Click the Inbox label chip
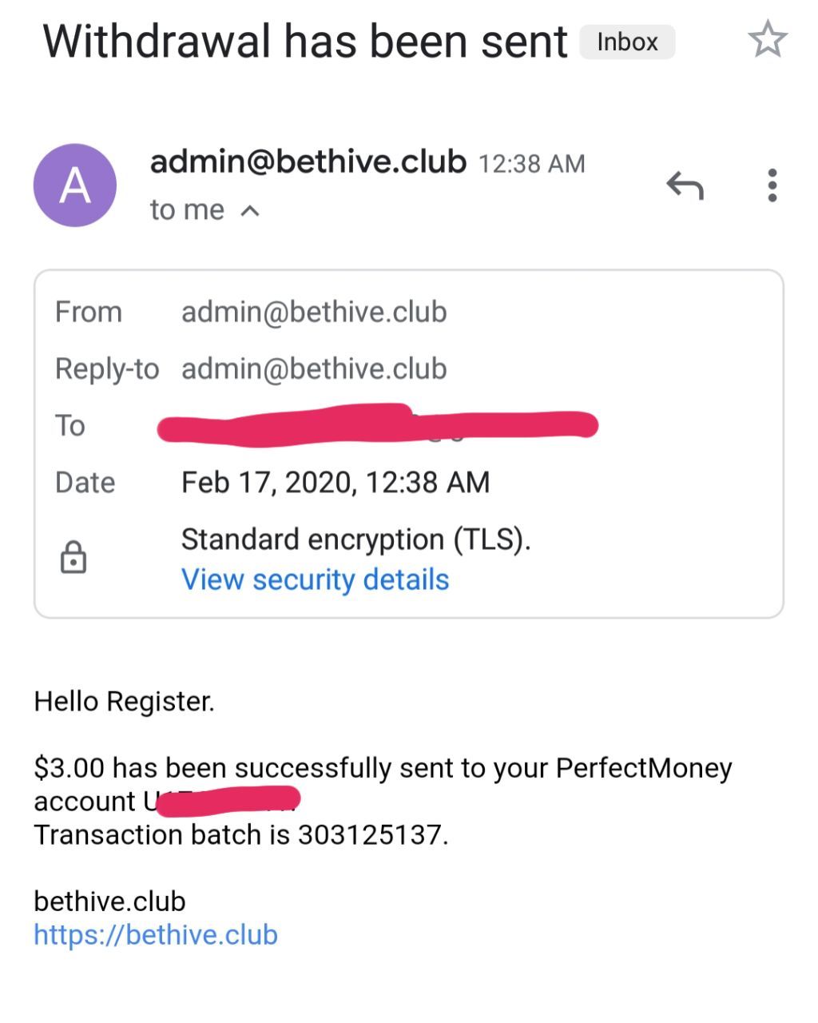Image resolution: width=818 pixels, height=1023 pixels. (x=627, y=42)
